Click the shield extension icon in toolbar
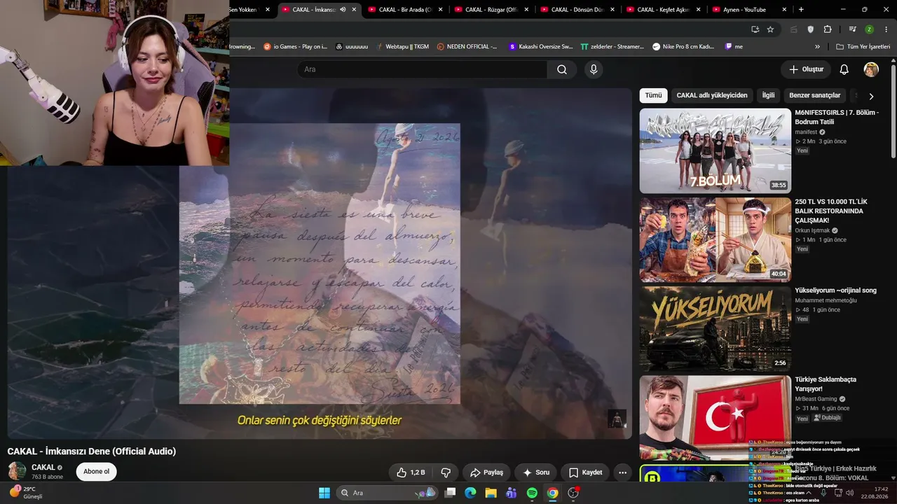This screenshot has width=897, height=504. [x=811, y=29]
